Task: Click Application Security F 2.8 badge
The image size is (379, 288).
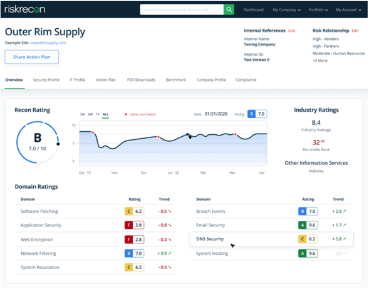Action: point(135,225)
